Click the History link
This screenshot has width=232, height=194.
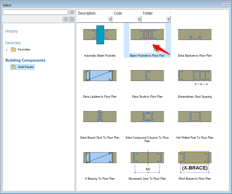point(12,31)
